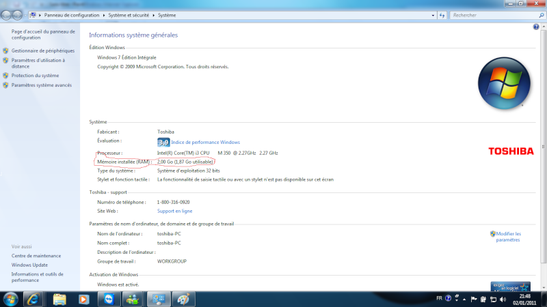Screen dimensions: 547x307
Task: Open TeamViewer taskbar icon
Action: point(109,299)
